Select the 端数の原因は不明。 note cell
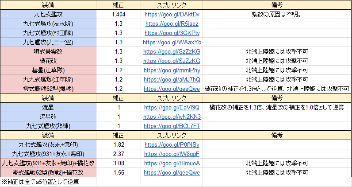The width and height of the screenshot is (352, 187). pos(277,14)
